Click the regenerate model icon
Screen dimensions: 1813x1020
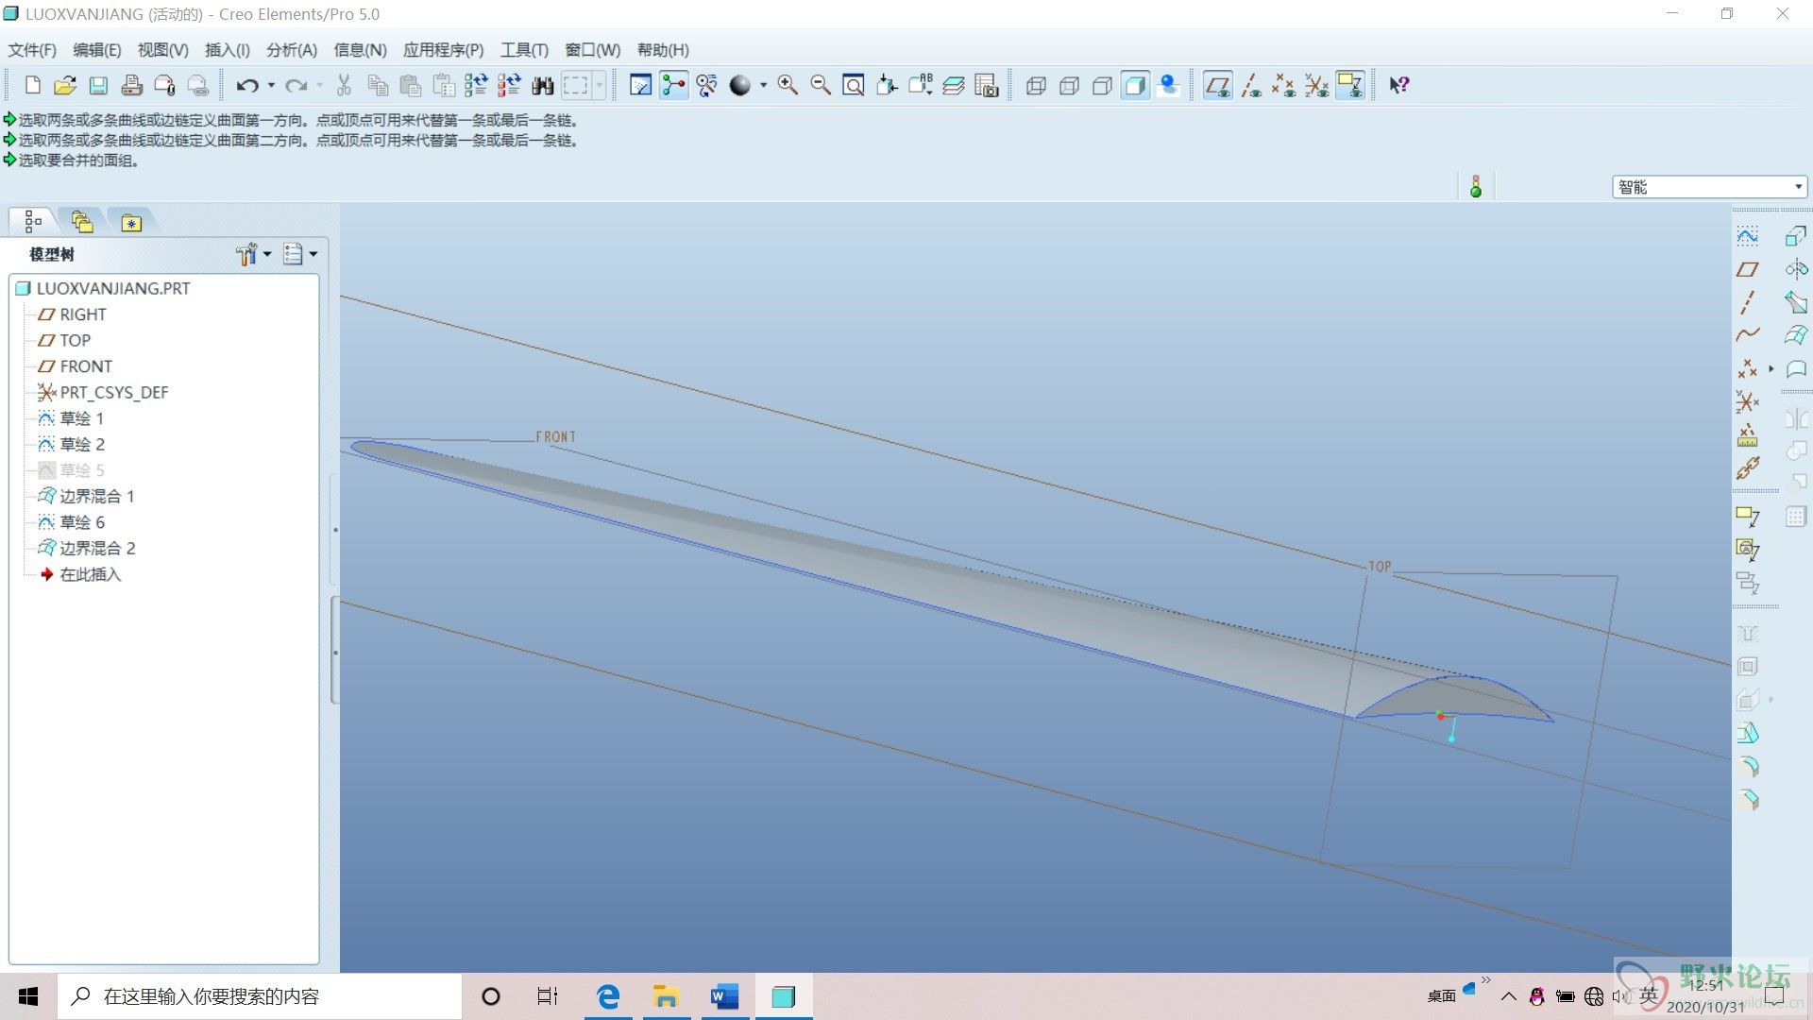pyautogui.click(x=476, y=86)
